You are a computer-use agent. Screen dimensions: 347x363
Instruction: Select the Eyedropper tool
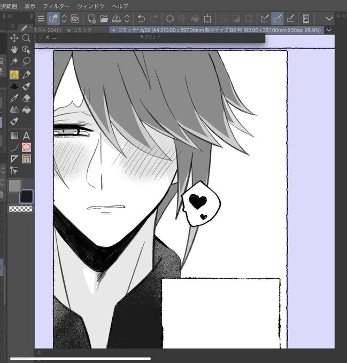[x=14, y=98]
